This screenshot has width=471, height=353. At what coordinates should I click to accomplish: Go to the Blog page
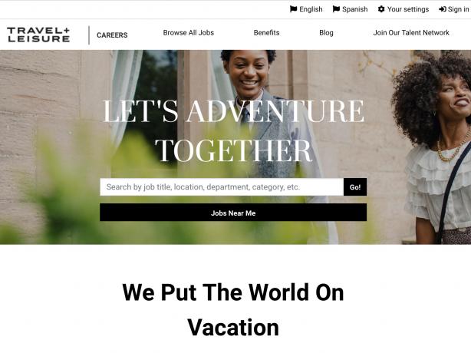click(326, 33)
